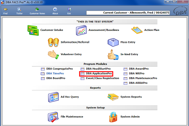Click the DBA FACS Pro title bar icon
The image size is (189, 126).
click(x=3, y=2)
